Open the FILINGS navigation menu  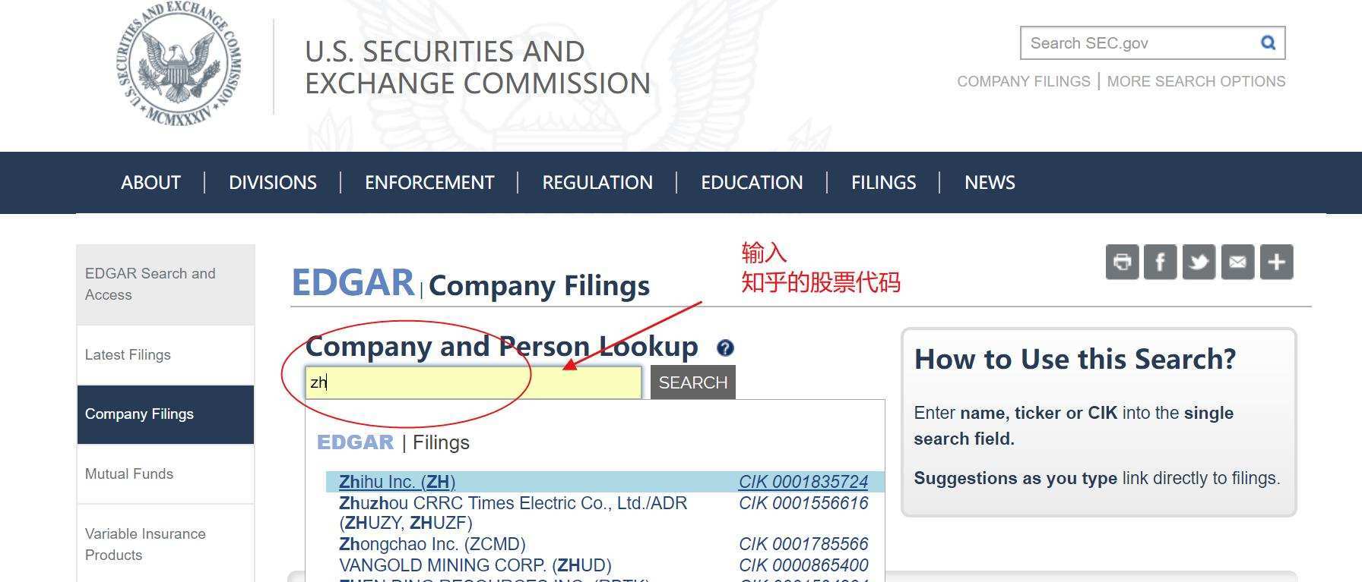[883, 183]
